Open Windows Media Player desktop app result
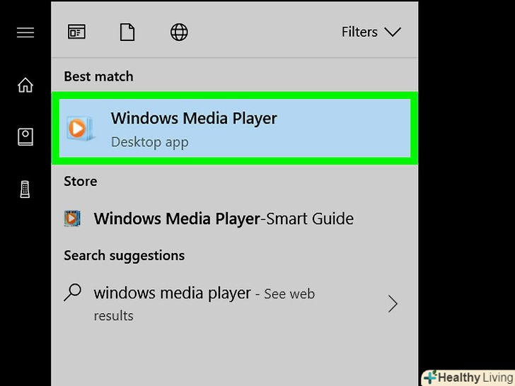 point(235,129)
